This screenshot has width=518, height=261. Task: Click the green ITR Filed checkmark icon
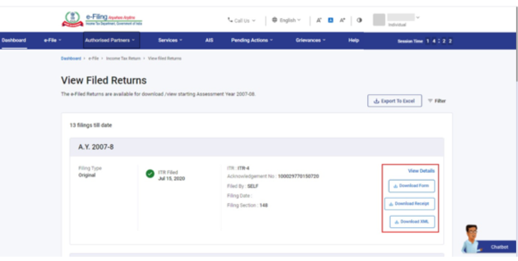pos(150,174)
